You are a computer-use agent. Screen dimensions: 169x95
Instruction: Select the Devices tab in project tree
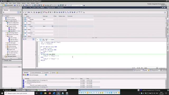coord(6,10)
